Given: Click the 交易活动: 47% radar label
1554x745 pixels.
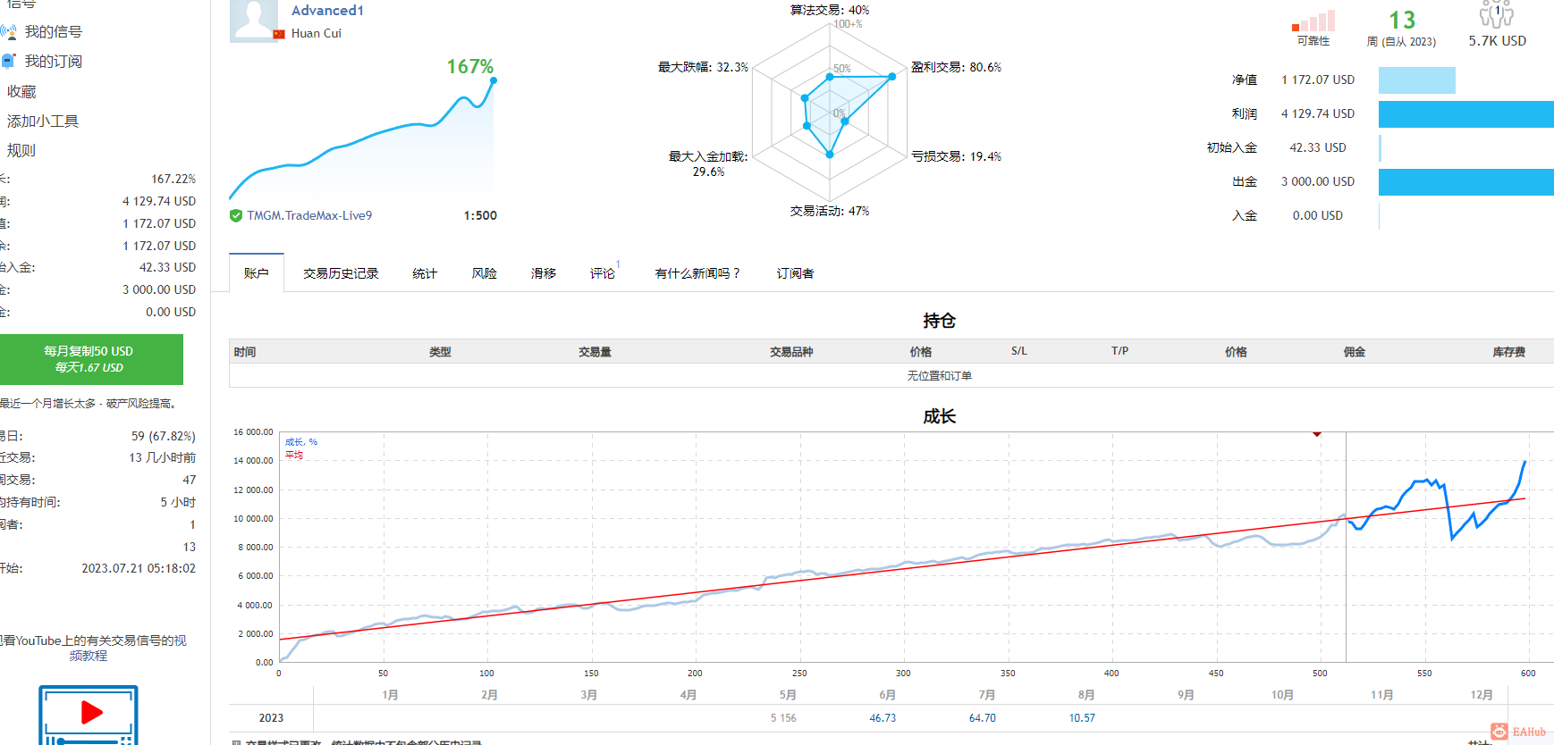Looking at the screenshot, I should (x=830, y=211).
